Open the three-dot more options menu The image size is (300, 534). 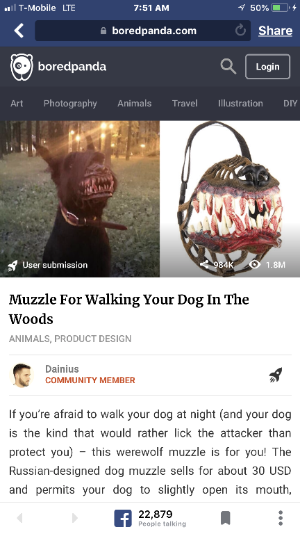click(281, 518)
